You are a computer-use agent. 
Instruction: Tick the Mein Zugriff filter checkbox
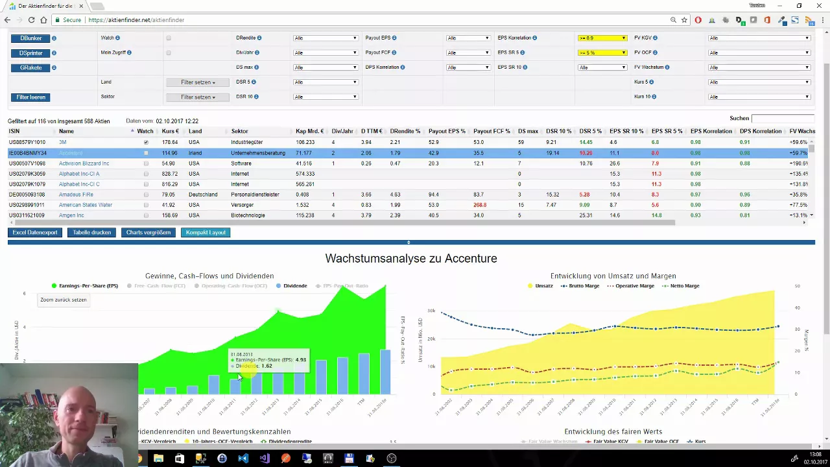tap(169, 53)
